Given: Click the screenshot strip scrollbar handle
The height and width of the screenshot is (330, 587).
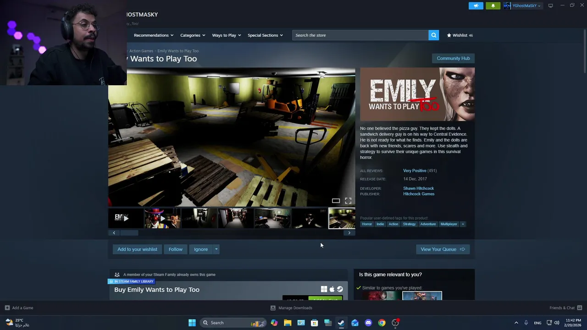Looking at the screenshot, I should [129, 233].
